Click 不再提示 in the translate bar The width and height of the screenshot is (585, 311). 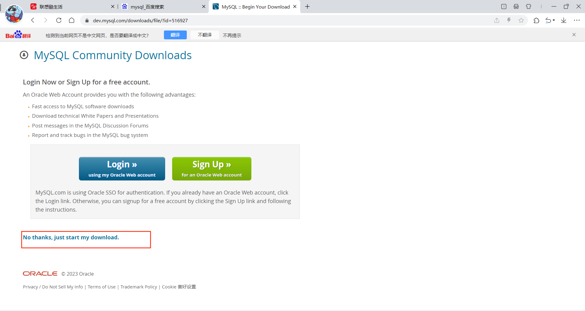point(232,35)
